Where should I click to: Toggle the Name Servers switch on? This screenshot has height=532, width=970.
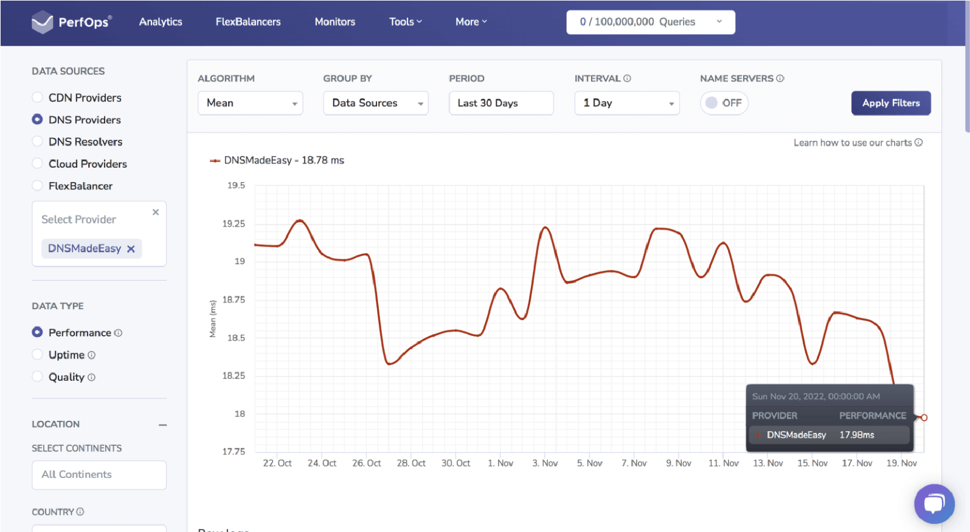pyautogui.click(x=723, y=103)
